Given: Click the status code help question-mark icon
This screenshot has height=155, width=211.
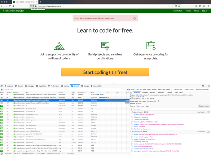Looking at the screenshot, I should [x=159, y=101].
